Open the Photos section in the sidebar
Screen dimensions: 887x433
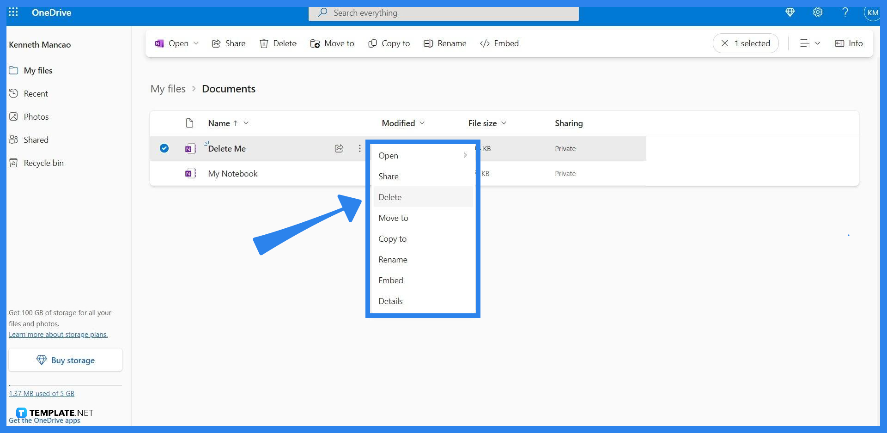coord(37,116)
